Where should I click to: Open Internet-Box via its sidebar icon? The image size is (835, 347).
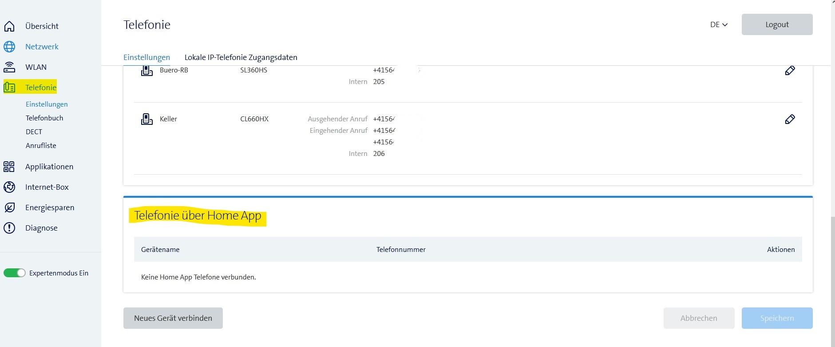(x=9, y=187)
